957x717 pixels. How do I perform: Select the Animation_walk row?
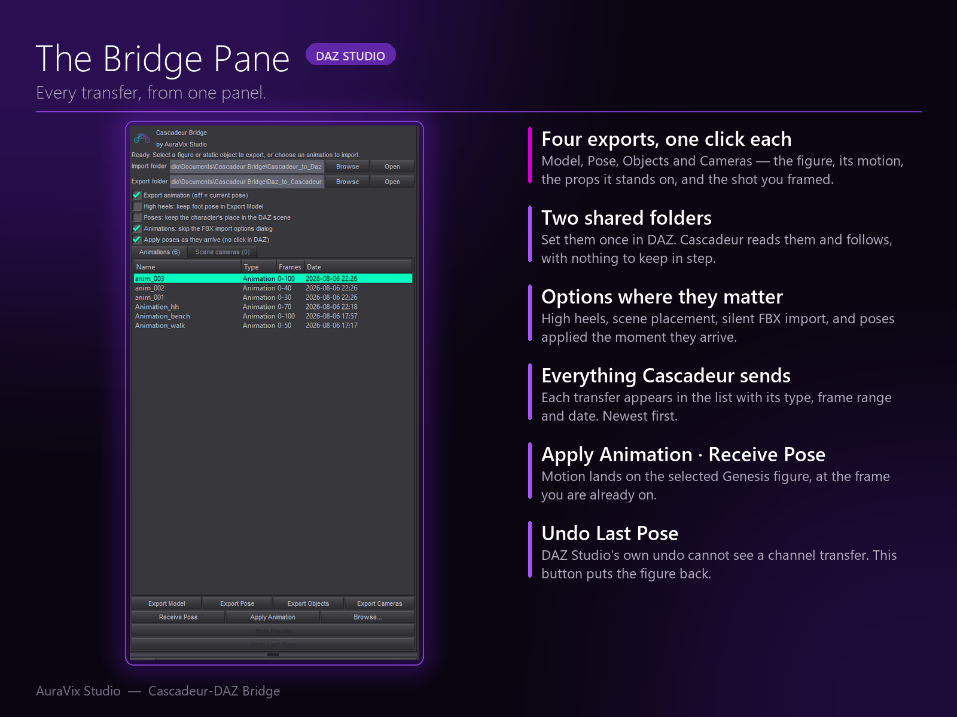[273, 326]
